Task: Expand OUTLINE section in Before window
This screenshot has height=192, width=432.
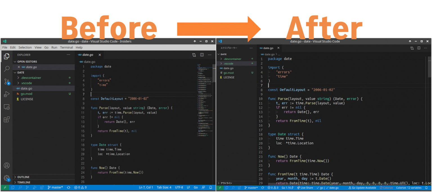Action: coord(44,177)
